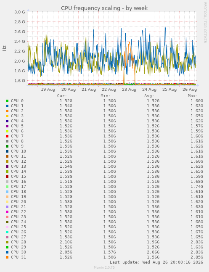
Task: Click the '20 Aug' x-axis date
Action: [69, 90]
